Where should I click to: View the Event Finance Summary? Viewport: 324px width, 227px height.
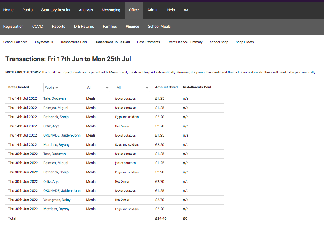tap(185, 42)
